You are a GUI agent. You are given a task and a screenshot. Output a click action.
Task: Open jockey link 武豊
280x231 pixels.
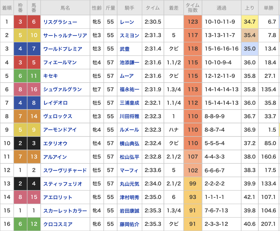point(125,49)
